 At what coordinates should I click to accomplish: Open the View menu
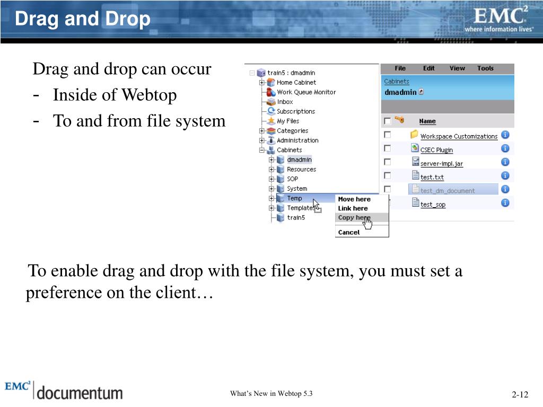tap(457, 68)
